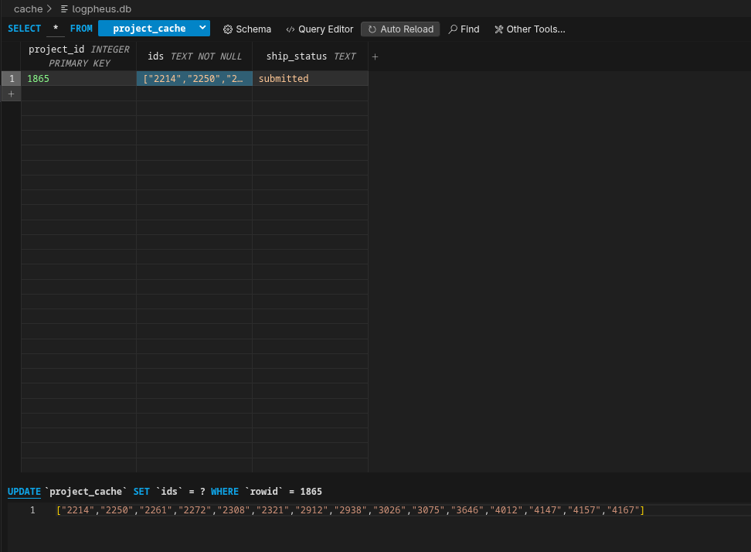Viewport: 751px width, 552px height.
Task: Open the Schema view gear icon
Action: pyautogui.click(x=228, y=29)
